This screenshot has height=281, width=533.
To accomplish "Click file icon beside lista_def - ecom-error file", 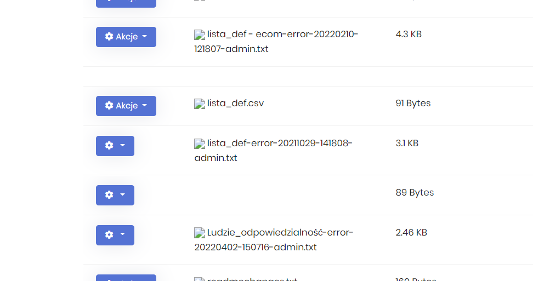I will pos(200,35).
